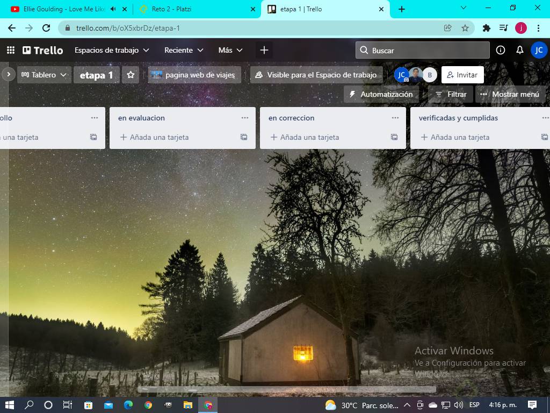Viewport: 550px width, 413px height.
Task: Click the photo member avatar
Action: (x=416, y=75)
